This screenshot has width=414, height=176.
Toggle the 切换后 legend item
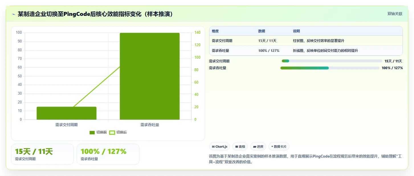pyautogui.click(x=118, y=132)
